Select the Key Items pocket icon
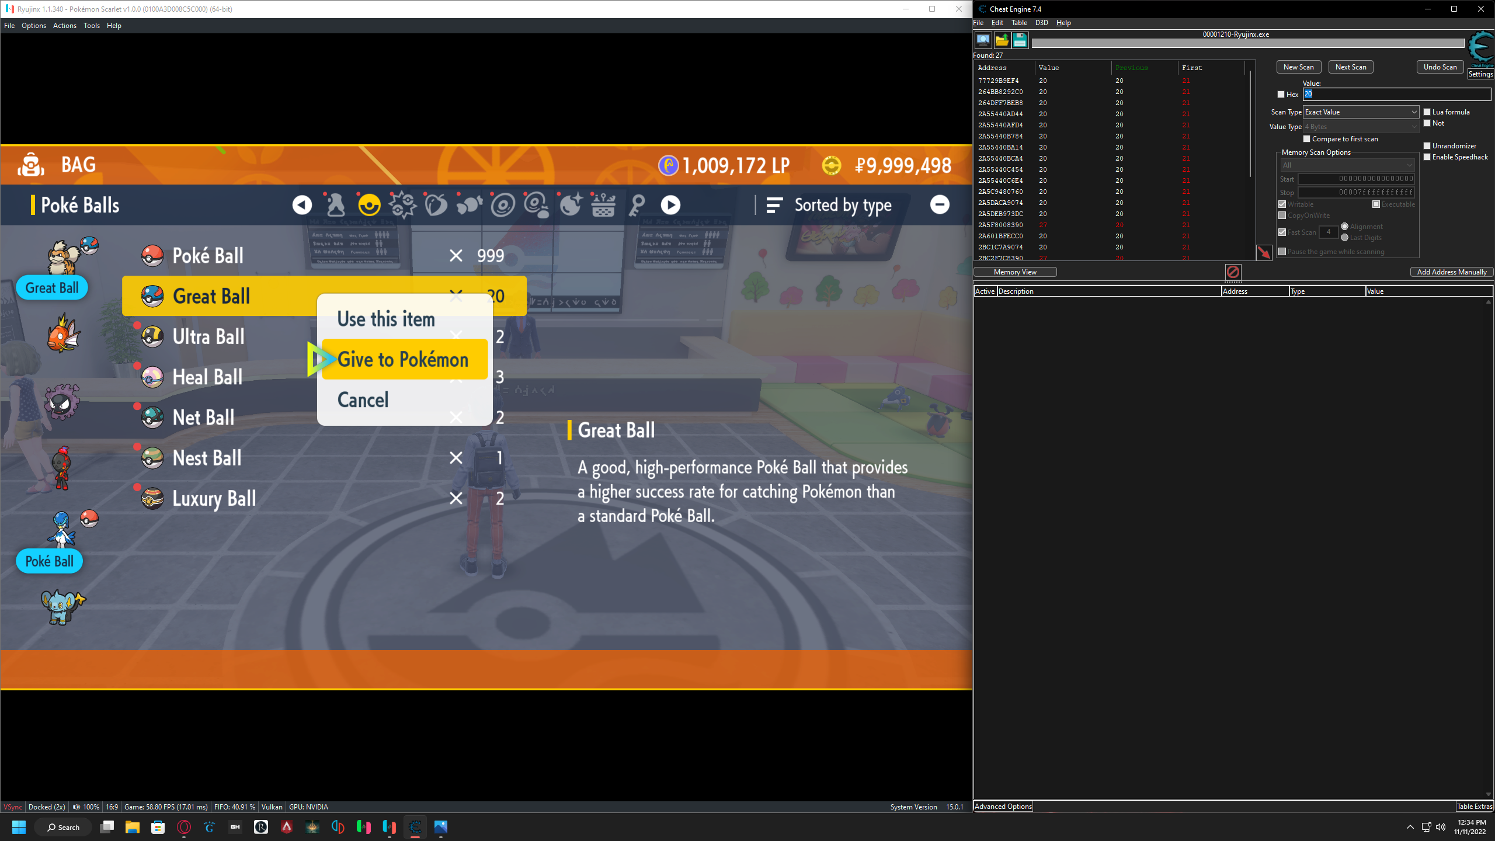Screen dimensions: 1495x841 pos(637,205)
